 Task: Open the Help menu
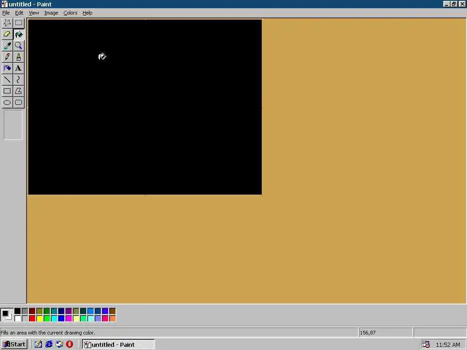[x=87, y=13]
